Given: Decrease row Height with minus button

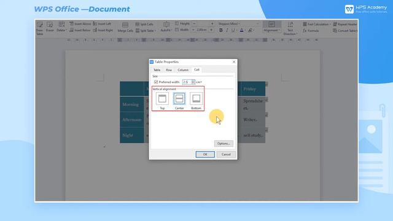Looking at the screenshot, I should pyautogui.click(x=194, y=23).
